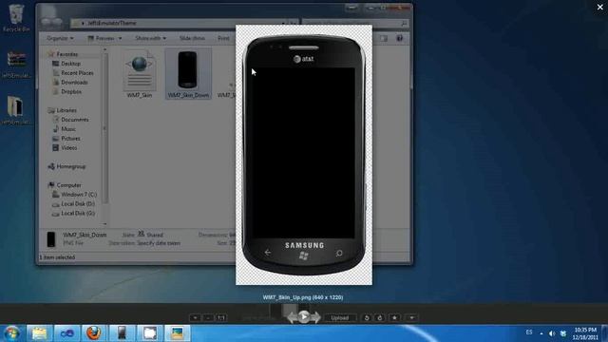Open the Organize menu in Explorer
Image resolution: width=608 pixels, height=342 pixels.
(60, 38)
